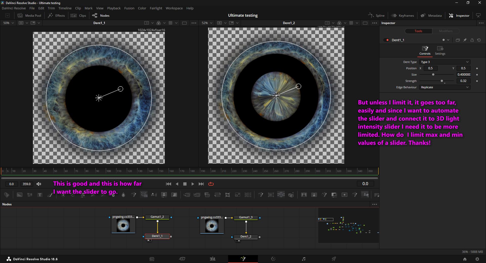Open the Fusion page icon
486x263 pixels.
[243, 259]
